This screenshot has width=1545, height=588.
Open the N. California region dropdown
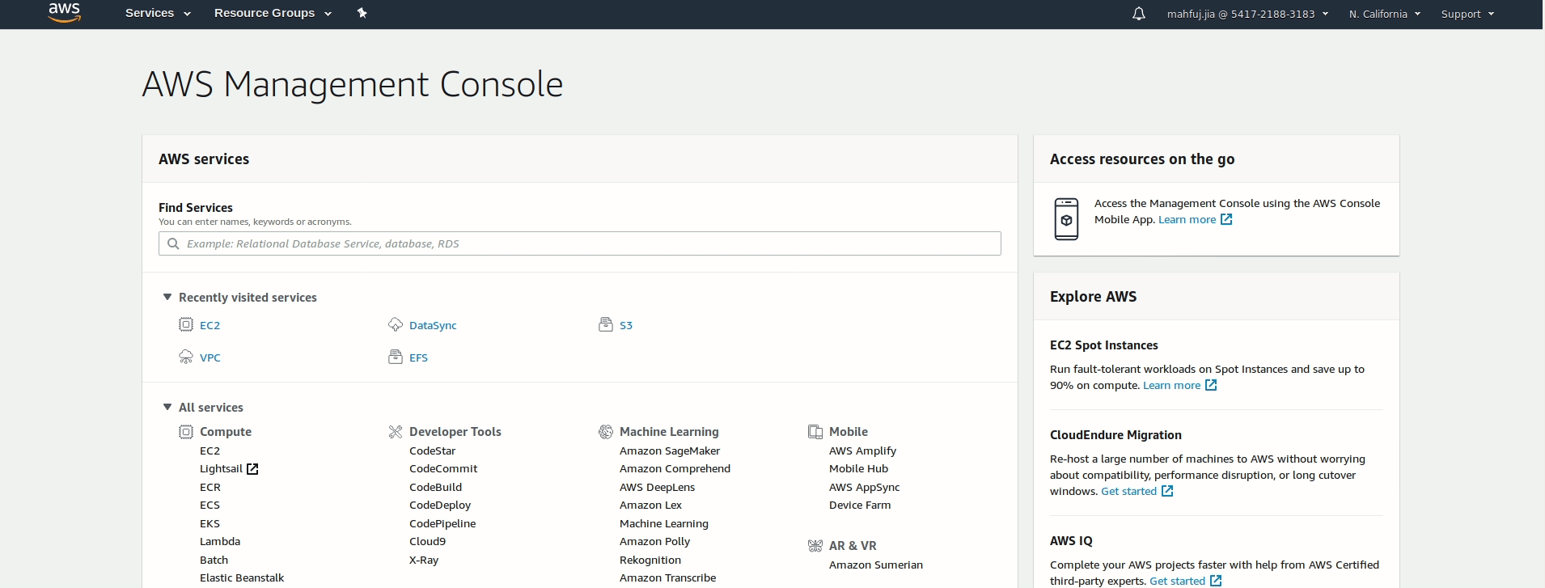point(1385,14)
